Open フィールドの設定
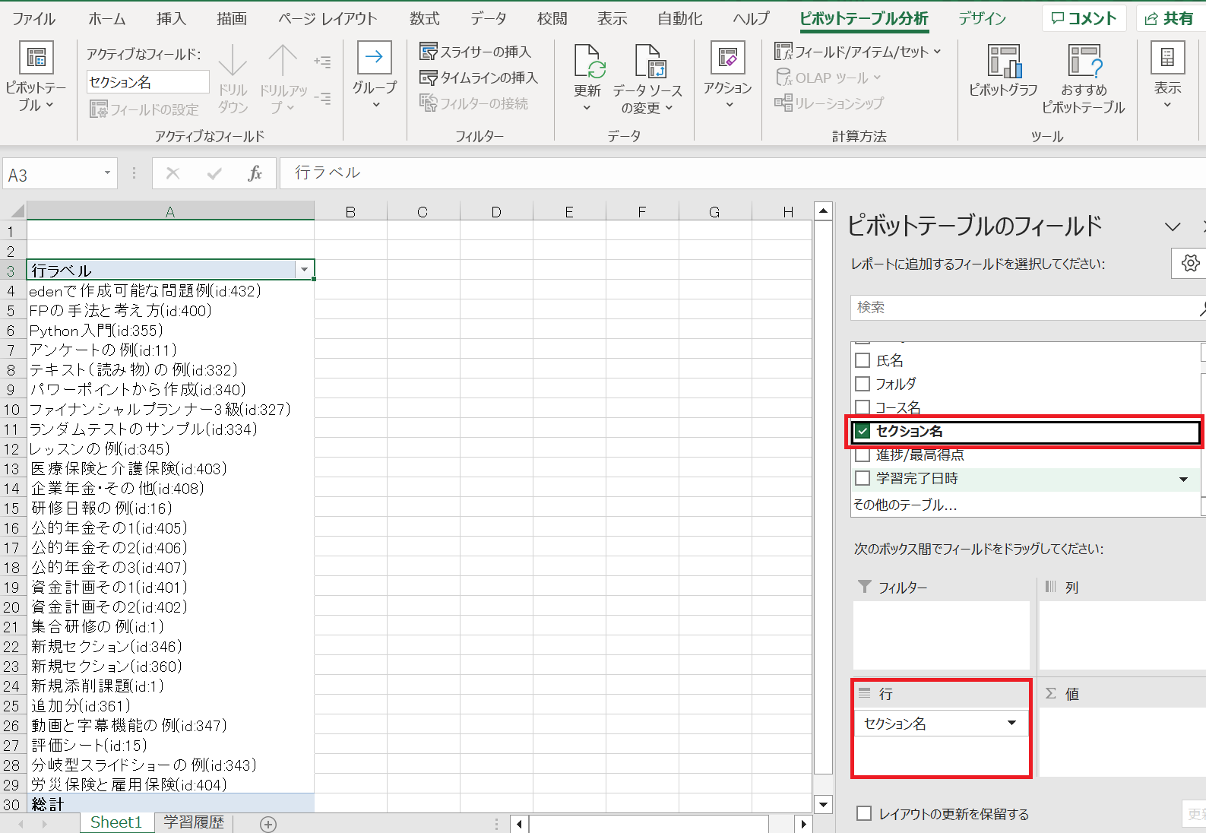Viewport: 1206px width, 833px height. click(144, 109)
